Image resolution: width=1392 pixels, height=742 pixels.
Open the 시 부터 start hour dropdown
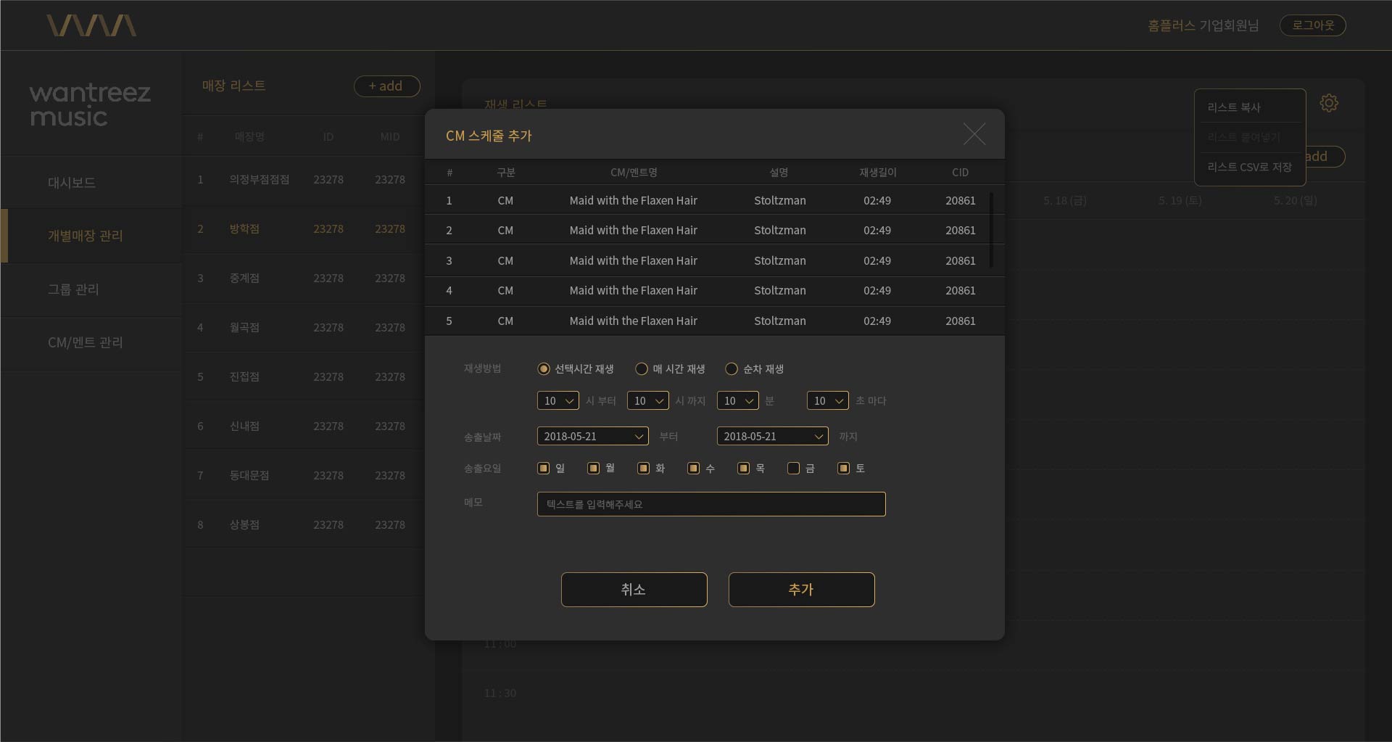pyautogui.click(x=558, y=401)
